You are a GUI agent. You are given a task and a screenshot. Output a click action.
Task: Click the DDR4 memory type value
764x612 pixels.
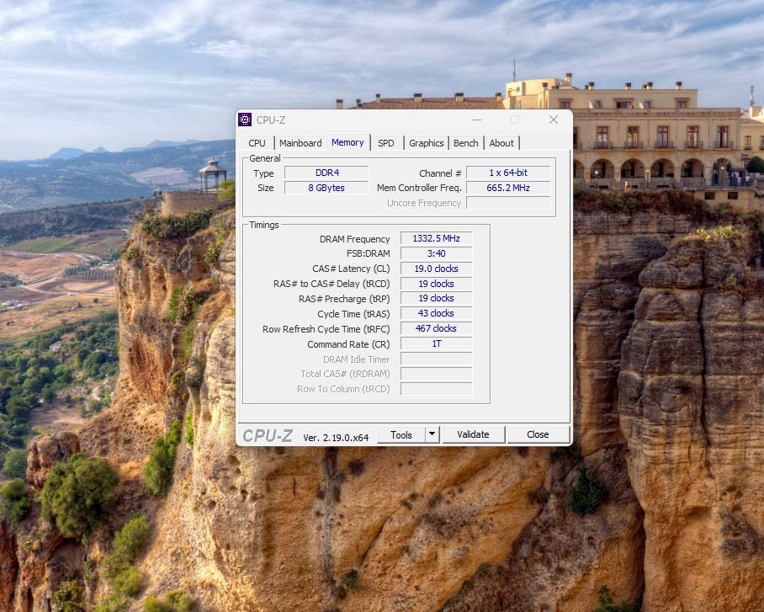click(x=327, y=173)
